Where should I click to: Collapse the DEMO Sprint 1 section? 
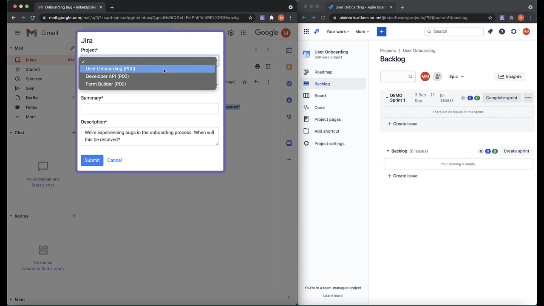387,98
